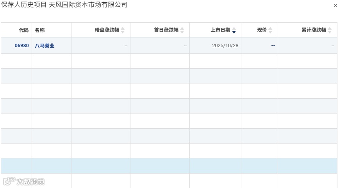Sort by 暗盘涨跌幅 column arrows
The width and height of the screenshot is (339, 188).
coord(123,30)
